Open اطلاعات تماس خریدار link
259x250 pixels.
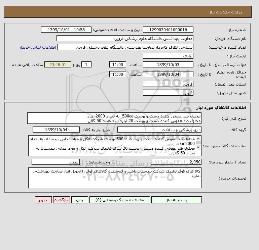[38, 47]
